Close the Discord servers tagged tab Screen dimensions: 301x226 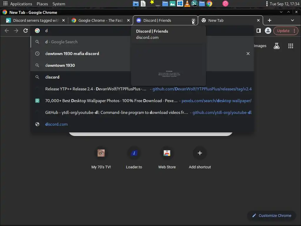63,20
